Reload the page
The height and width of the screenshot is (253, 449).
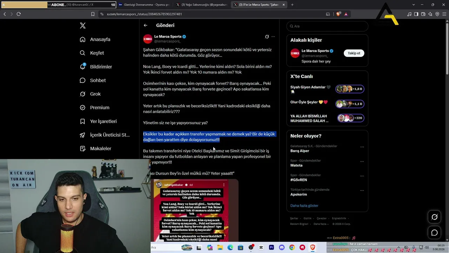click(19, 14)
